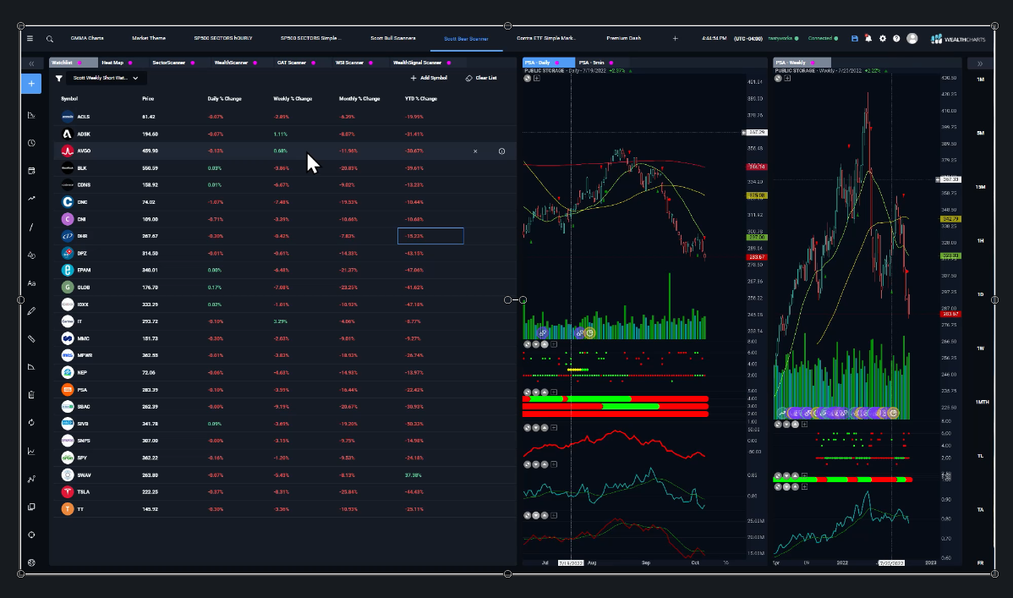The image size is (1013, 598).
Task: Click the crosshair target icon in sidebar
Action: pyautogui.click(x=31, y=535)
